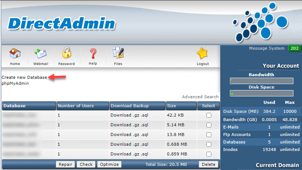Tick the checkbox for the 0.688 MB database
This screenshot has width=302, height=170.
(209, 144)
